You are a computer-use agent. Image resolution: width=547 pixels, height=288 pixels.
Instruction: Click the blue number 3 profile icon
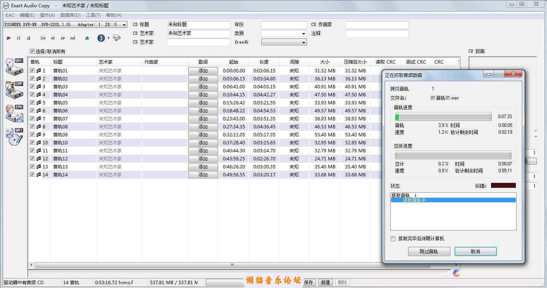pyautogui.click(x=101, y=38)
